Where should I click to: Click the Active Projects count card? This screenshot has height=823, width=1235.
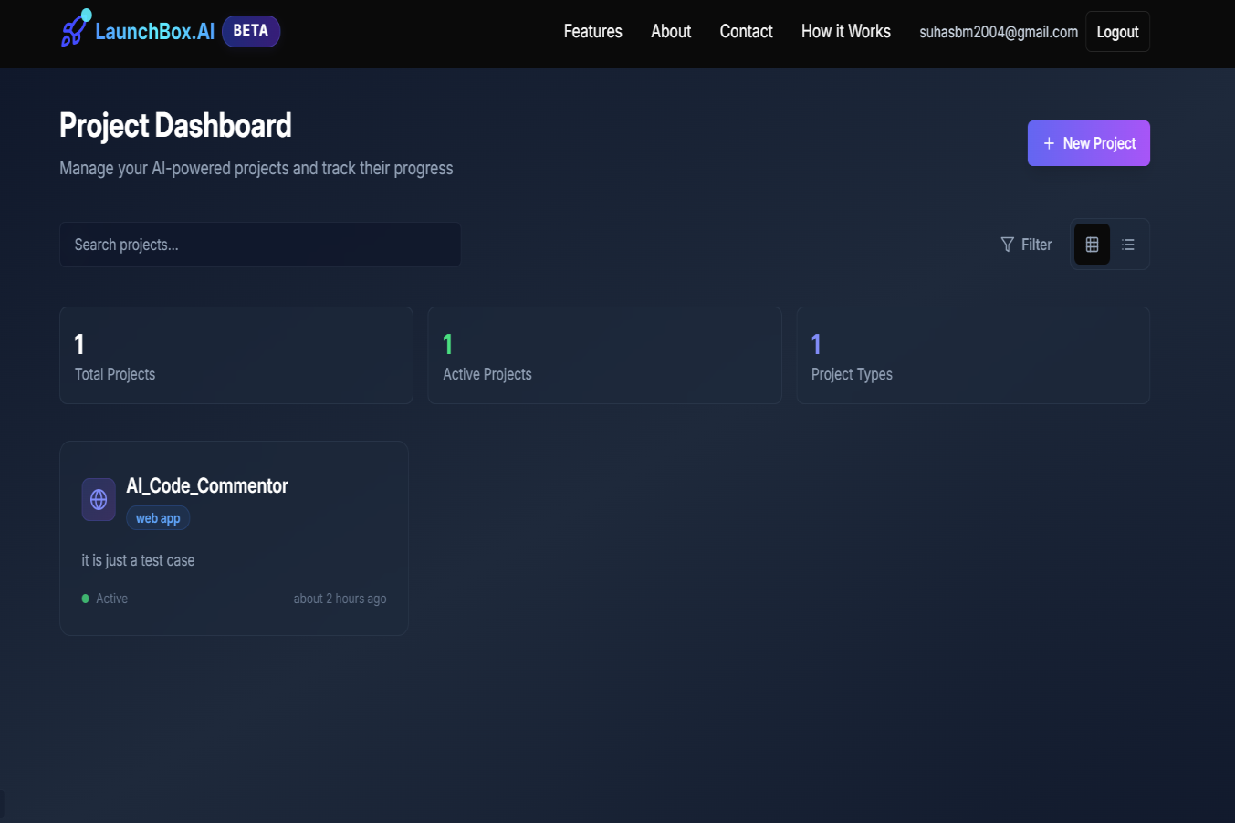(604, 355)
